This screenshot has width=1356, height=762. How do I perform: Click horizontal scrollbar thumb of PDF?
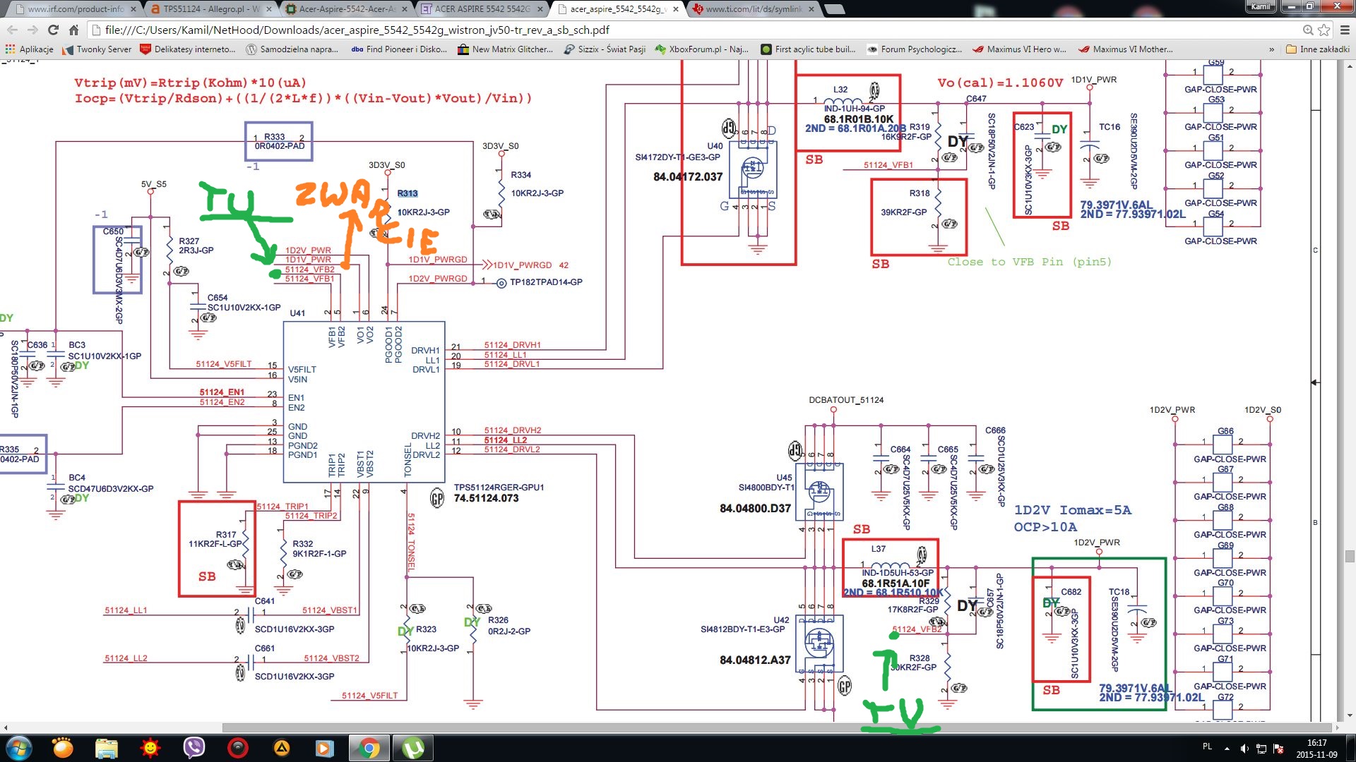[777, 727]
